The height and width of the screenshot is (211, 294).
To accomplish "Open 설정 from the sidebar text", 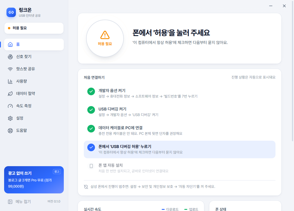I will coord(20,118).
